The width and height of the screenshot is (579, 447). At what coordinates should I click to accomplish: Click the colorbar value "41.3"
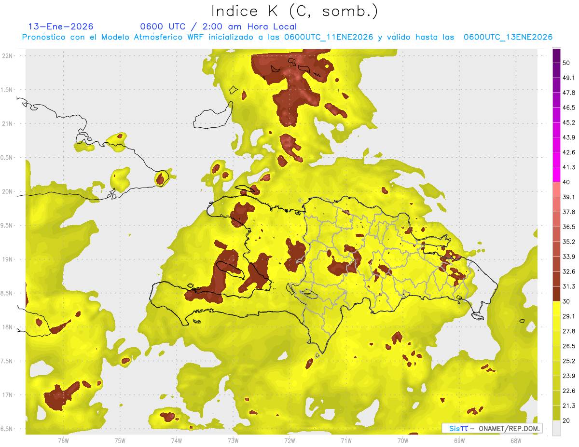coord(569,167)
